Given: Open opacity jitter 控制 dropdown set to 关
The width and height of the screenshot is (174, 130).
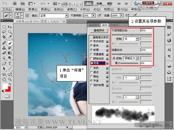Looking at the screenshot, I should pyautogui.click(x=131, y=39).
